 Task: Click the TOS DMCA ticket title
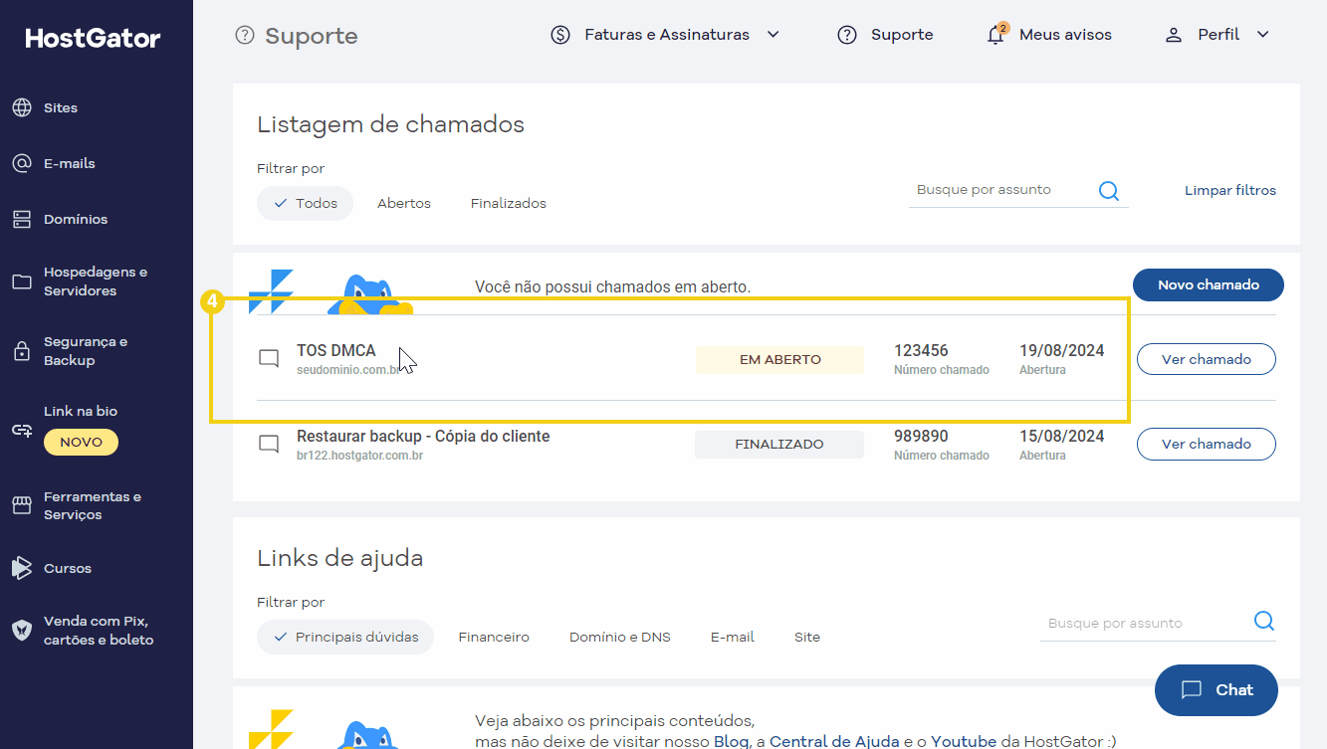[336, 350]
